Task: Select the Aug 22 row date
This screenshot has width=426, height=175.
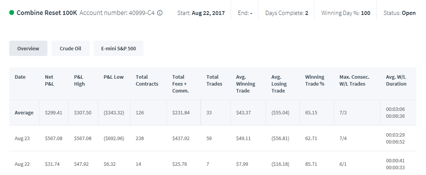Action: tap(22, 164)
